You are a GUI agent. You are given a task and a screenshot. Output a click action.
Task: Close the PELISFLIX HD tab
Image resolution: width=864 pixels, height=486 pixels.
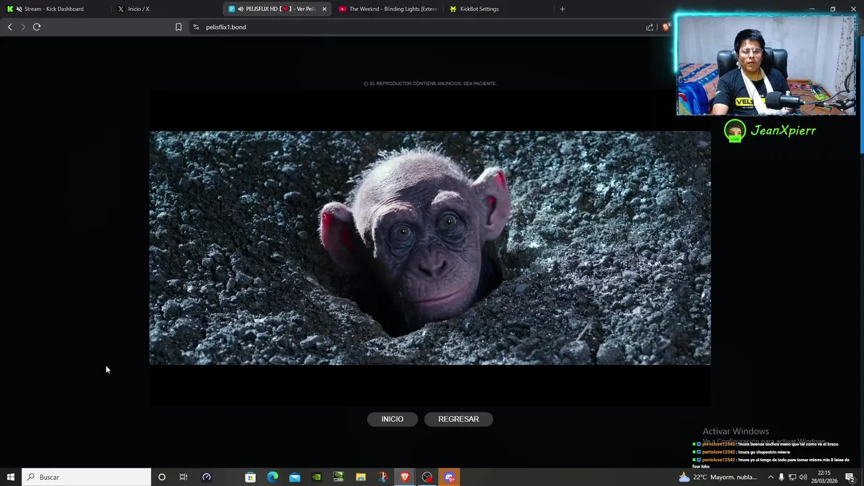[324, 9]
